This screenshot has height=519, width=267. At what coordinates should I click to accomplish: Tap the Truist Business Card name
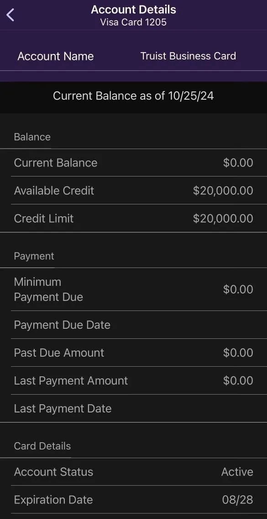coord(188,56)
